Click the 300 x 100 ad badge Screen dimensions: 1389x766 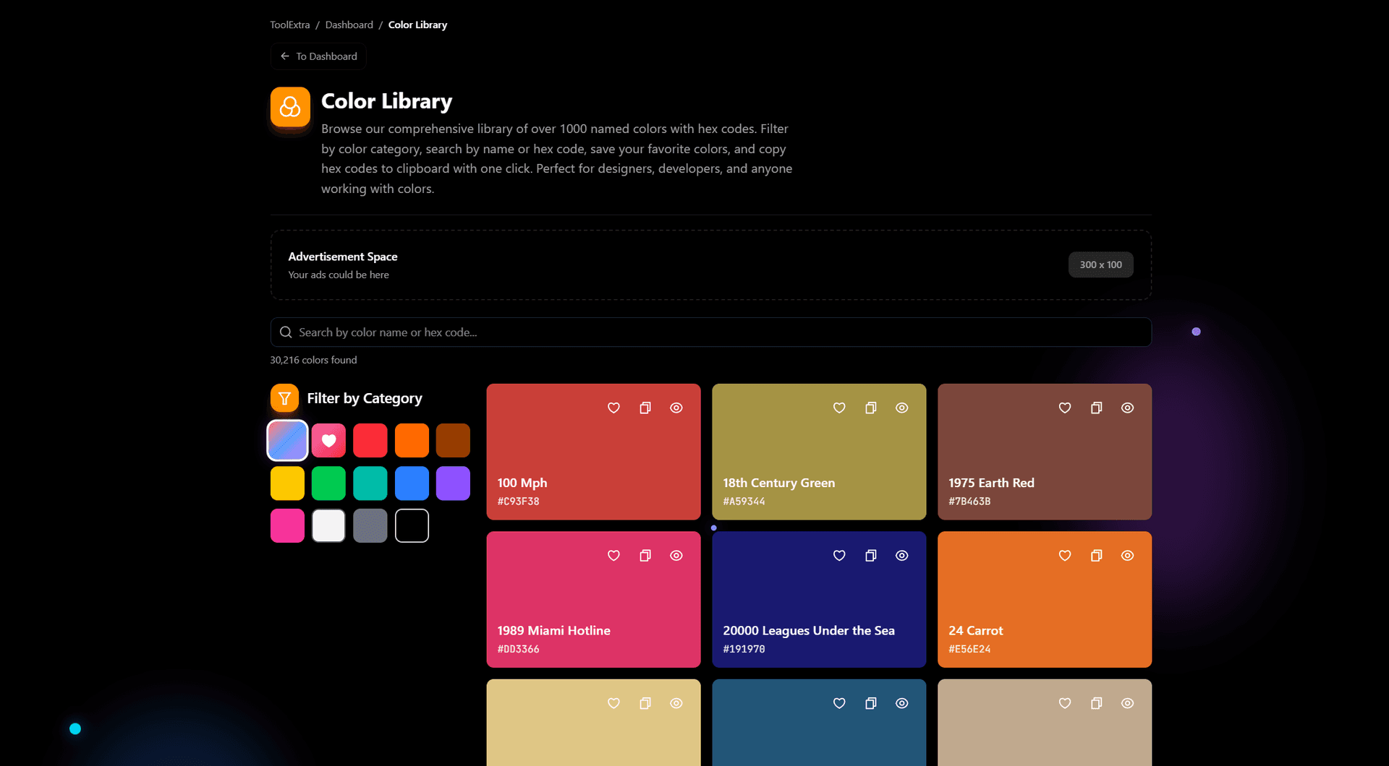coord(1100,265)
